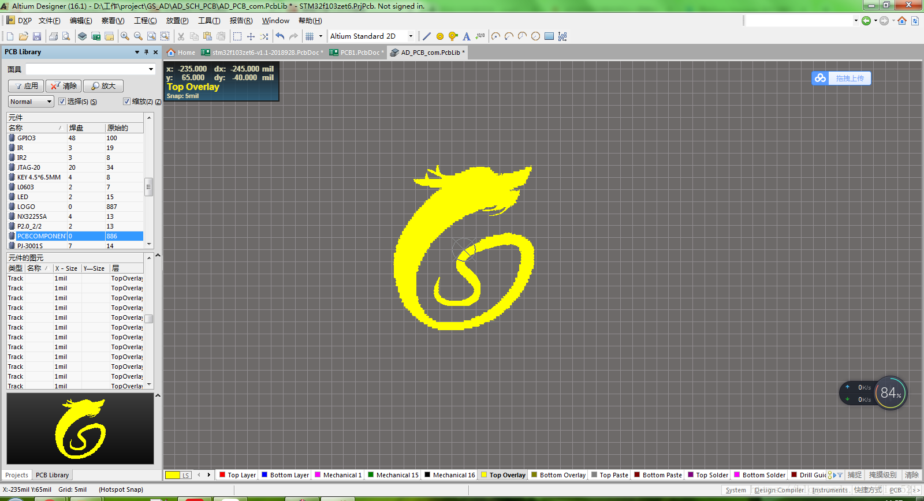This screenshot has height=501, width=924.
Task: Select the Bottom Overlay layer tab
Action: coord(558,475)
